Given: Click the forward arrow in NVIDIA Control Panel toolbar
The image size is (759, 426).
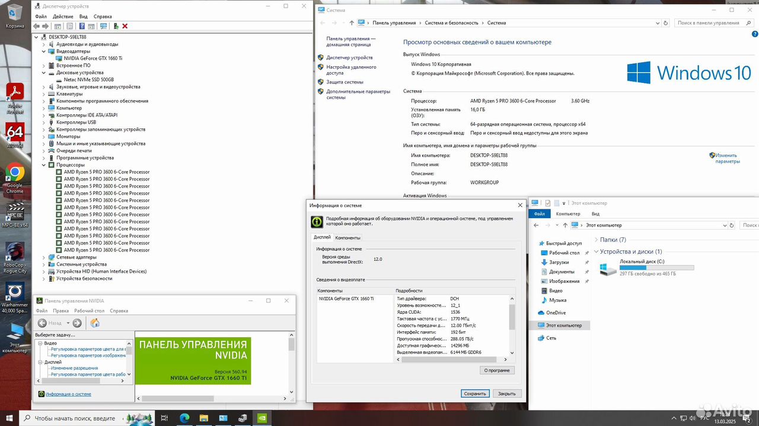Looking at the screenshot, I should click(77, 323).
